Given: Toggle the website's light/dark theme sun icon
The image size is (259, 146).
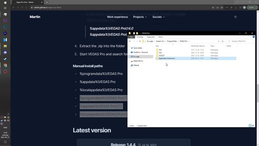Looking at the screenshot, I should 236,17.
